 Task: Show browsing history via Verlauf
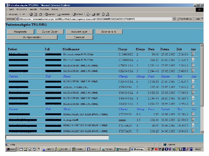coord(78,14)
